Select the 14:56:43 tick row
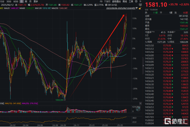This screenshot has height=127, width=190. [x=166, y=97]
